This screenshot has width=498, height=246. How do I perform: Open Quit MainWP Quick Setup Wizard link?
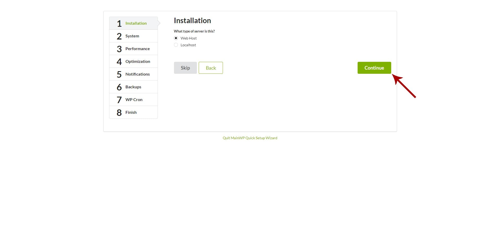click(250, 138)
